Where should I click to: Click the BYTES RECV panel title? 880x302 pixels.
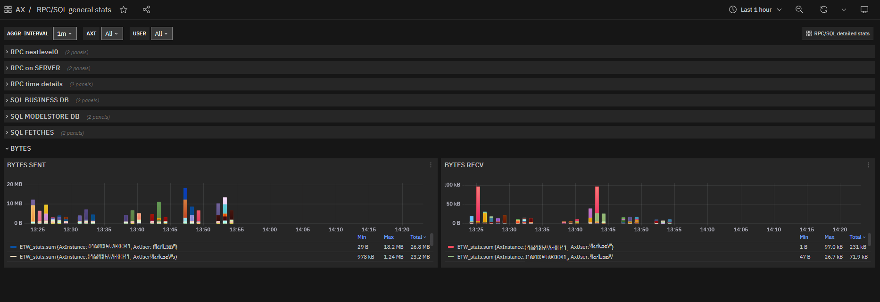[464, 165]
